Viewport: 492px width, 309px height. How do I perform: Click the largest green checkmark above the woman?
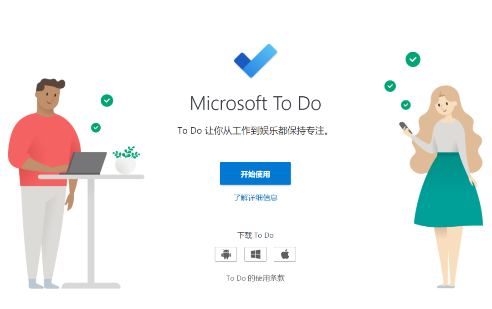(413, 59)
